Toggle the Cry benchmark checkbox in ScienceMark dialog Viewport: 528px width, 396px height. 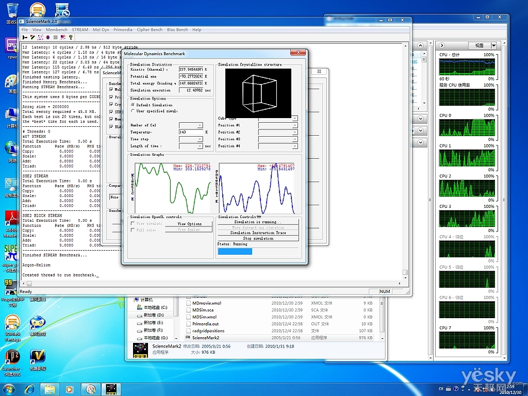pos(111,104)
